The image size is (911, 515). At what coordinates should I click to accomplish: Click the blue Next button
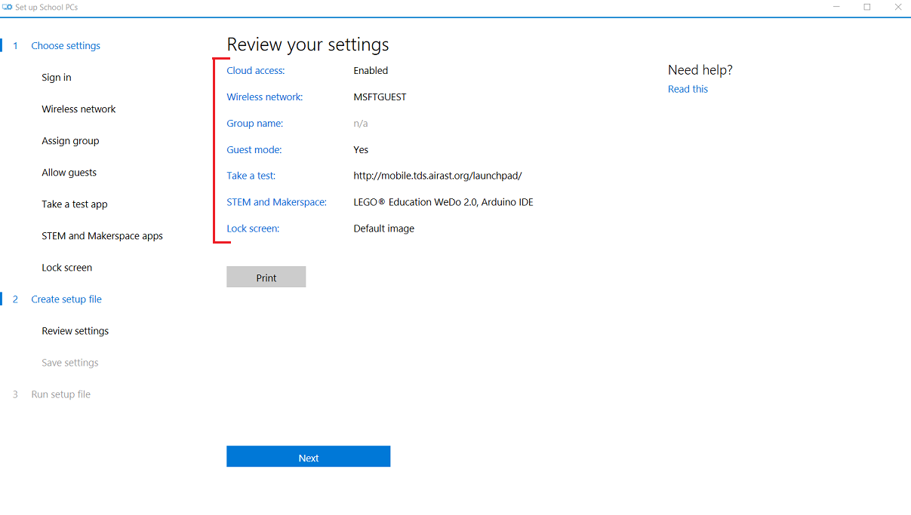(x=308, y=457)
